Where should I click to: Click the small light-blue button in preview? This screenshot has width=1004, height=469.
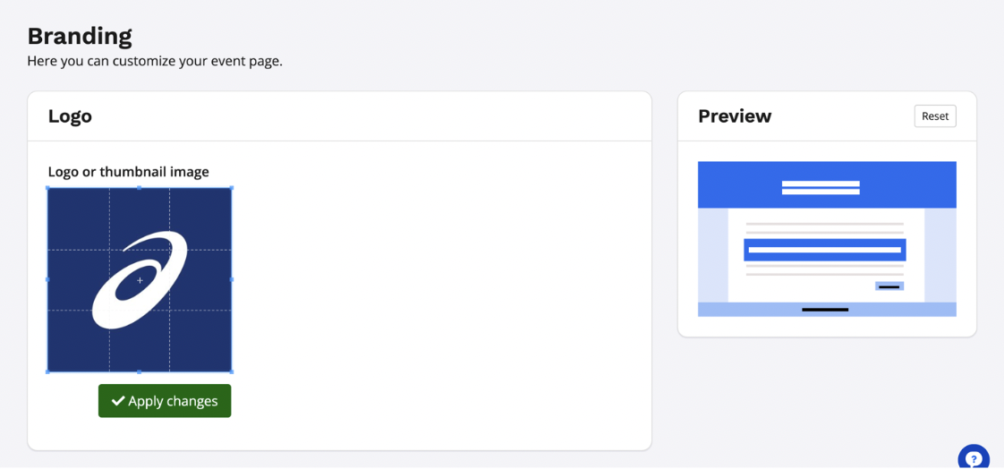tap(889, 286)
